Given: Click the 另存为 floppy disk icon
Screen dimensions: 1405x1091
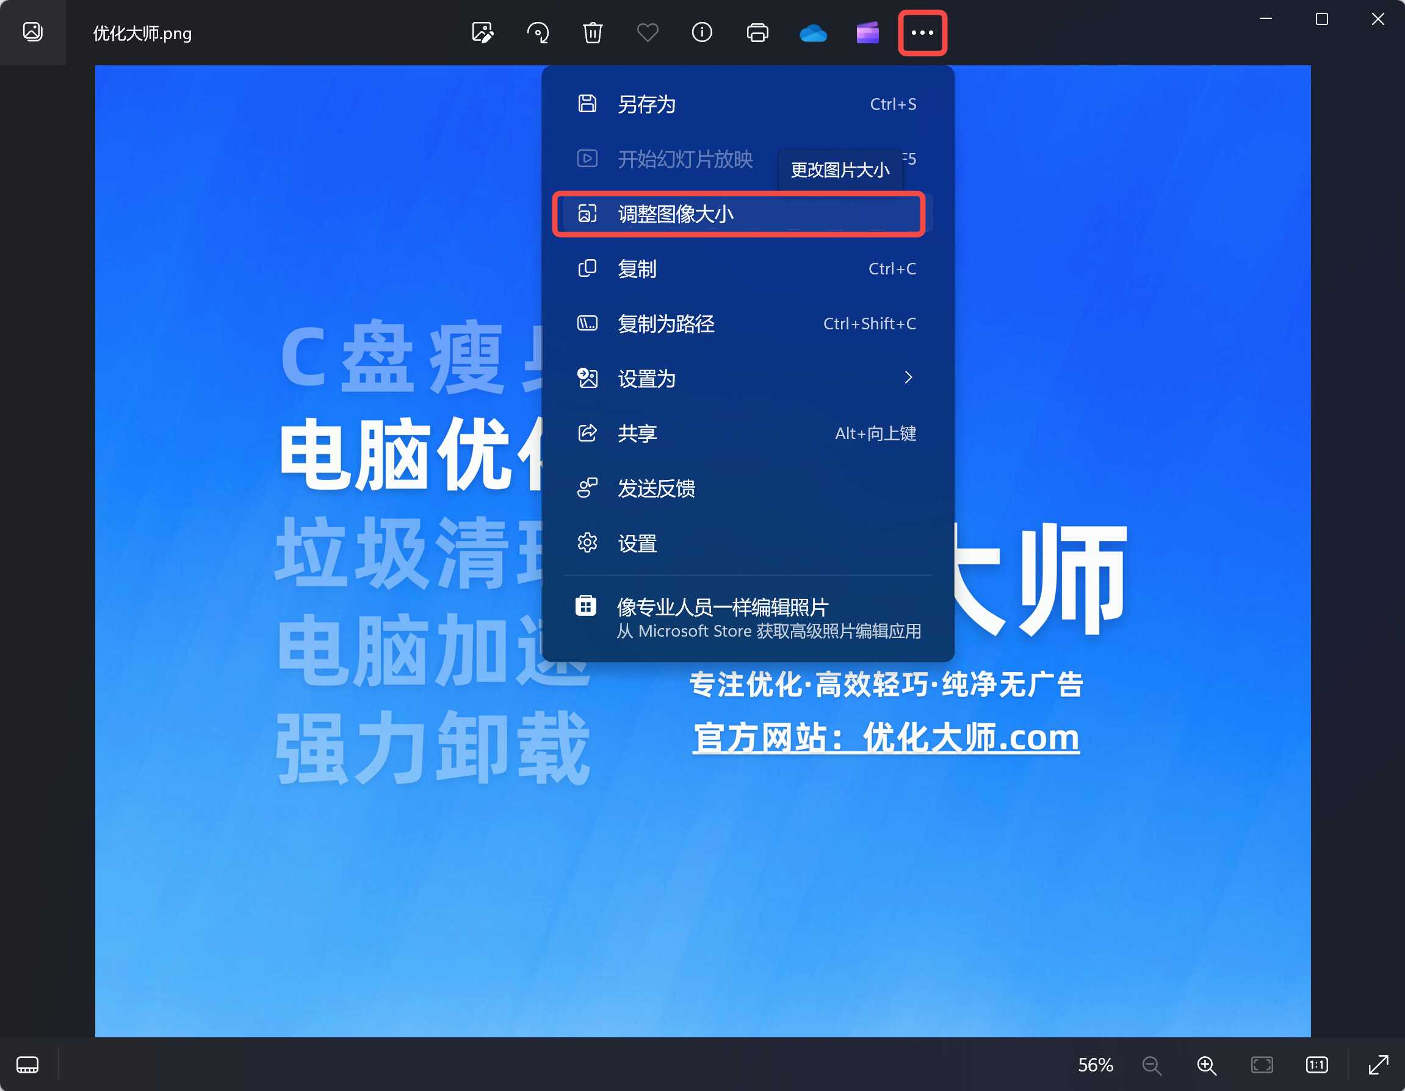Looking at the screenshot, I should pyautogui.click(x=587, y=104).
